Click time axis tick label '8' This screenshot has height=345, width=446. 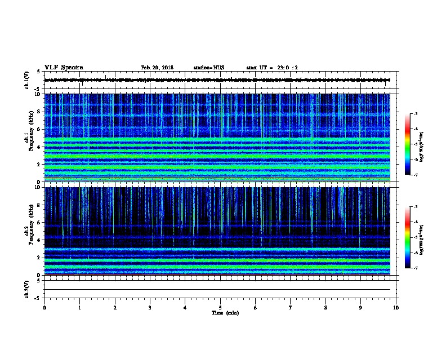[x=325, y=308]
